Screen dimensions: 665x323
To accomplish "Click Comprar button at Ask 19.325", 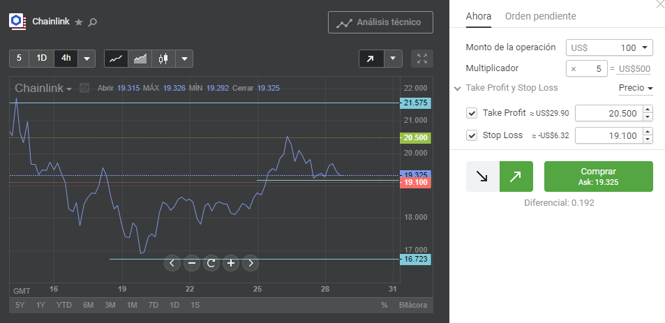I will [x=599, y=176].
